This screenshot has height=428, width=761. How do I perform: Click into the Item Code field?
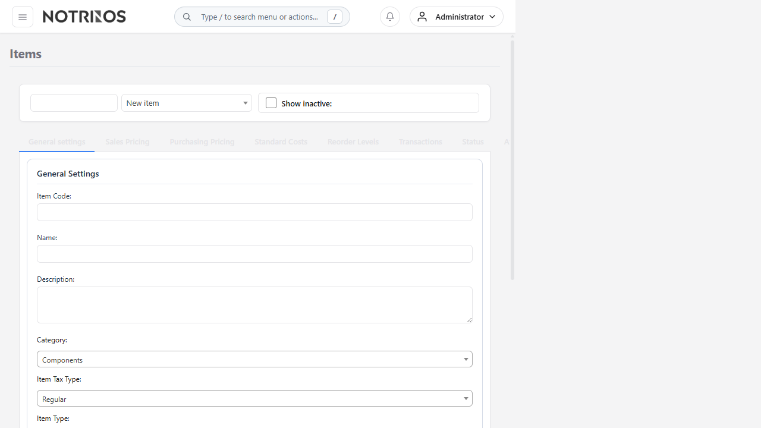[x=254, y=212]
